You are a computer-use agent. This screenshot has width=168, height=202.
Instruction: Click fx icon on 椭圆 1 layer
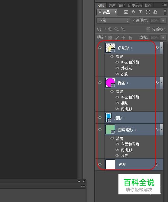[x=157, y=83]
